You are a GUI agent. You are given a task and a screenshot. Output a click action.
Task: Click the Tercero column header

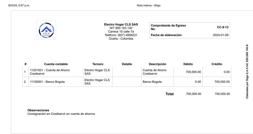(98, 64)
